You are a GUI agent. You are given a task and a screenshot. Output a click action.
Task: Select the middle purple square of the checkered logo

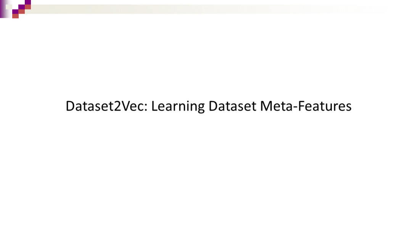click(x=21, y=7)
